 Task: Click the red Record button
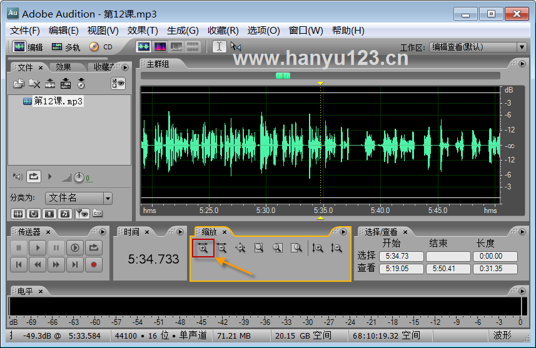click(94, 265)
